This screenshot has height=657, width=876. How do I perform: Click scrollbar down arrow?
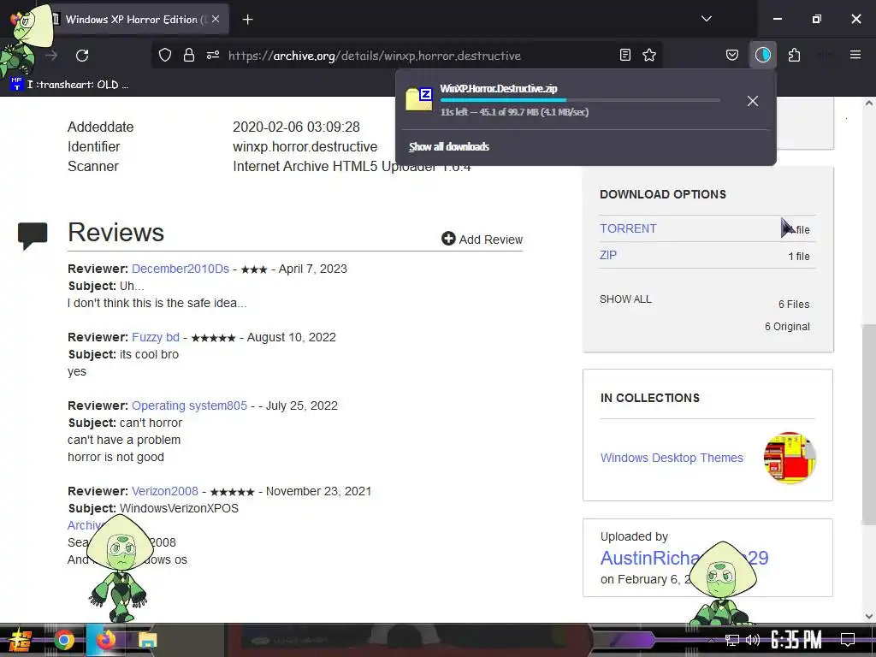tap(869, 616)
